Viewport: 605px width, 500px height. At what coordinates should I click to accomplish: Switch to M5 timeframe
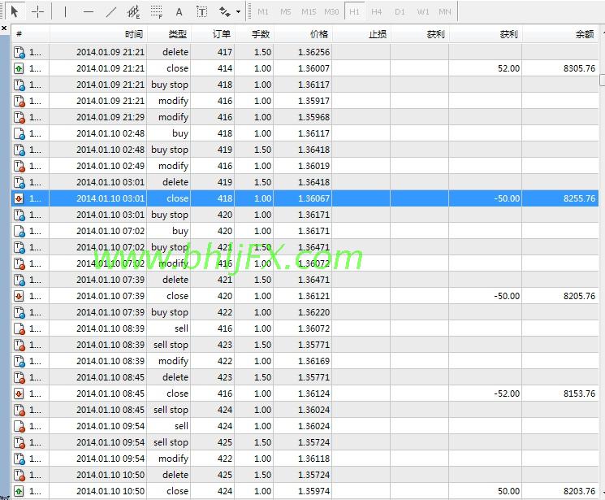tap(286, 12)
